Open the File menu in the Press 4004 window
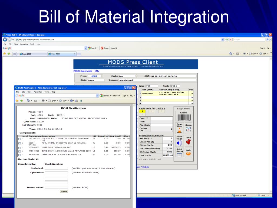Image resolution: width=277 pixels, height=208 pixels. 5,44
